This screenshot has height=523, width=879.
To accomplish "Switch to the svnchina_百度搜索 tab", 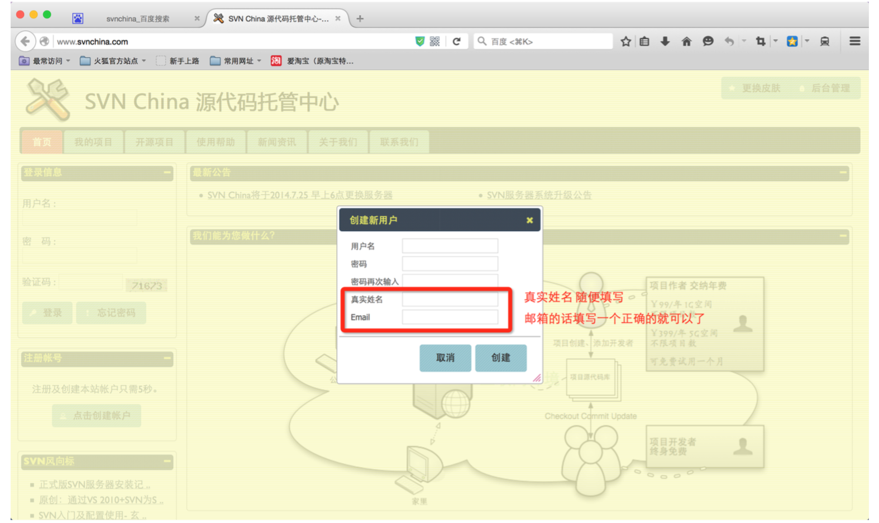I will click(x=137, y=18).
